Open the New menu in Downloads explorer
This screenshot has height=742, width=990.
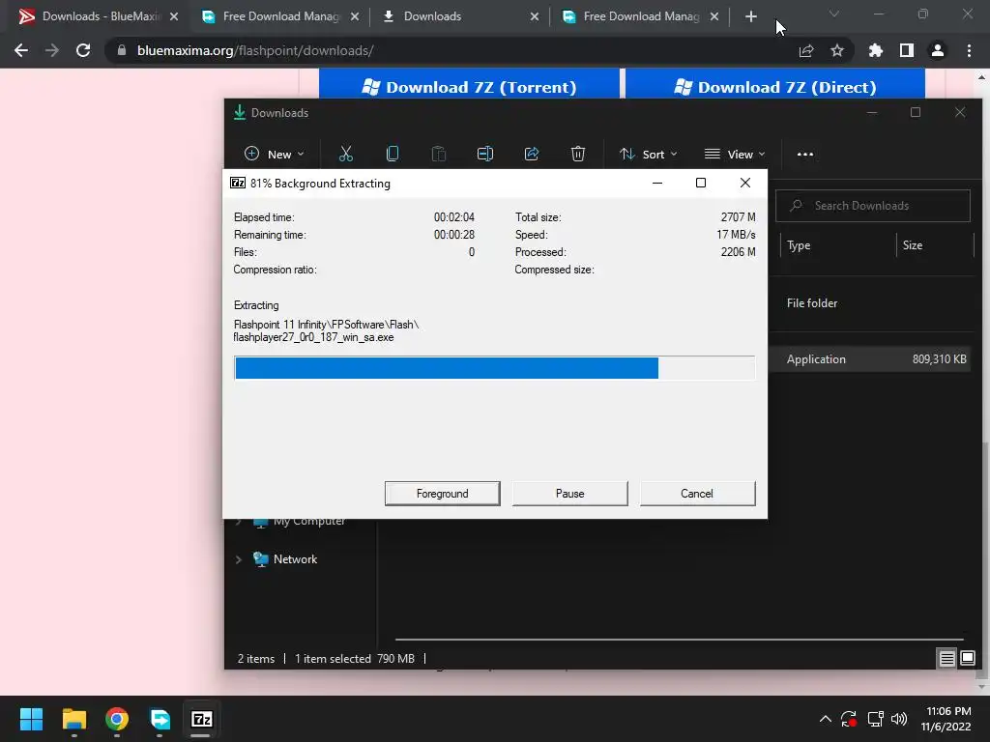pos(274,154)
